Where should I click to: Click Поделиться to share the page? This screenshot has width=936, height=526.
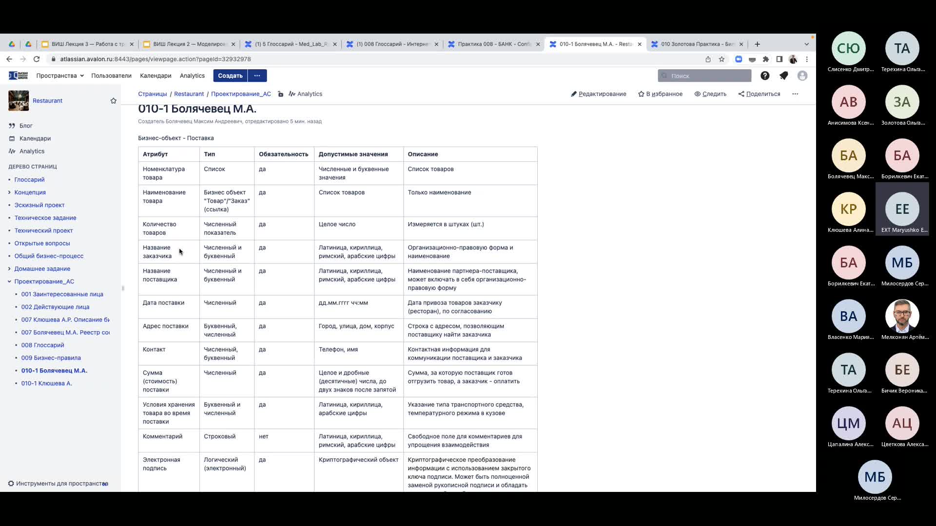tap(759, 94)
